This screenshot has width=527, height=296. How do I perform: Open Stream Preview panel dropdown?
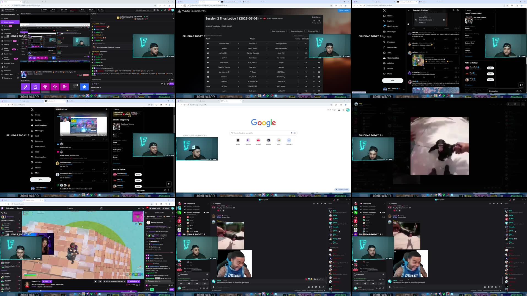click(x=32, y=14)
